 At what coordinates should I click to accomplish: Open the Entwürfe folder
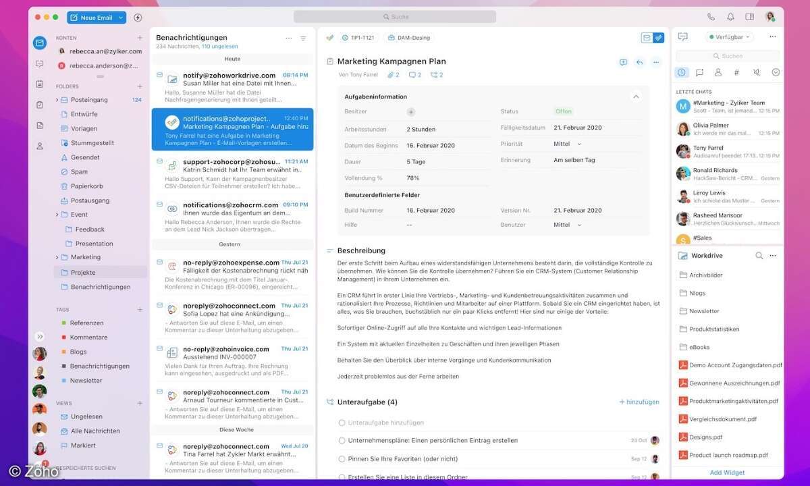(x=84, y=114)
